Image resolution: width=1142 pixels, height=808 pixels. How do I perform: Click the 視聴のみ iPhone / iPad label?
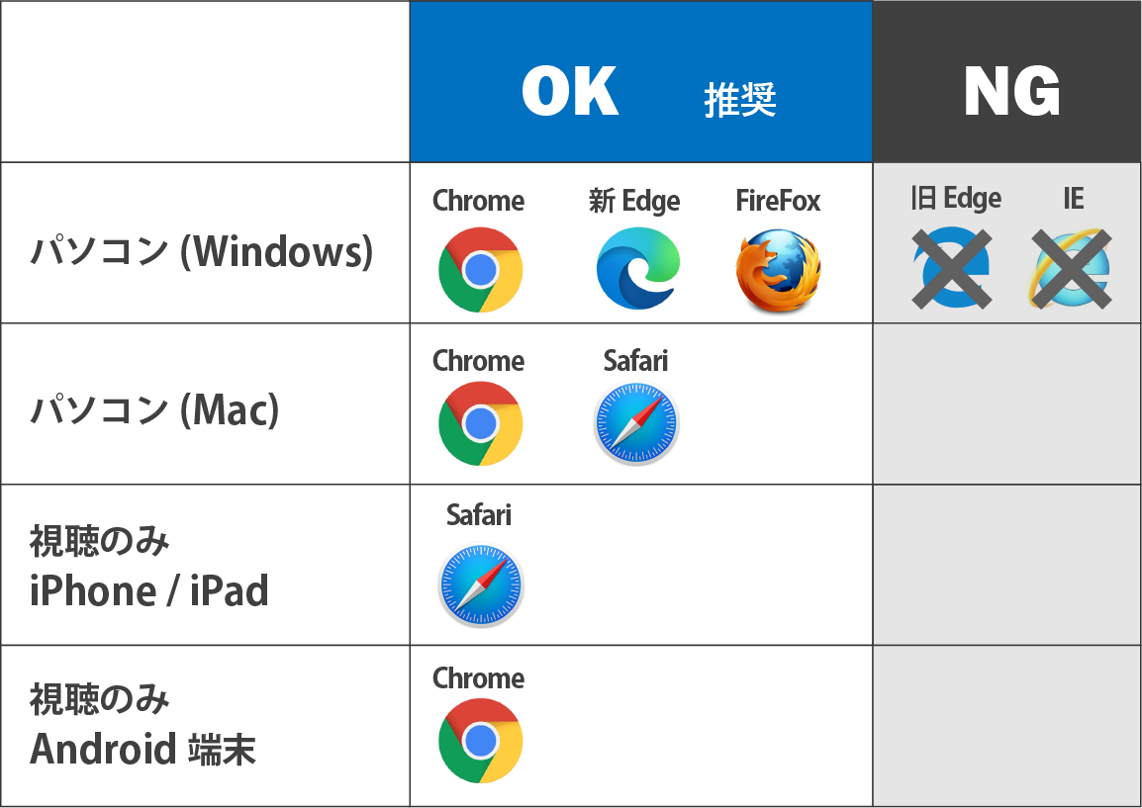click(149, 567)
